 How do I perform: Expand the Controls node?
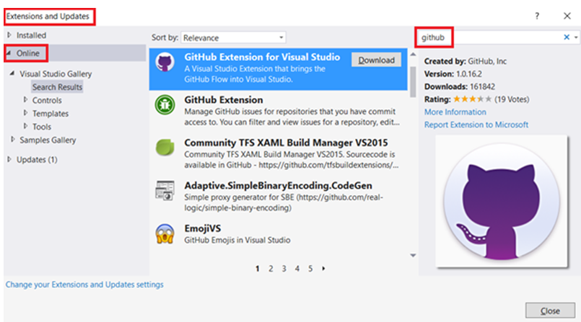click(x=25, y=100)
